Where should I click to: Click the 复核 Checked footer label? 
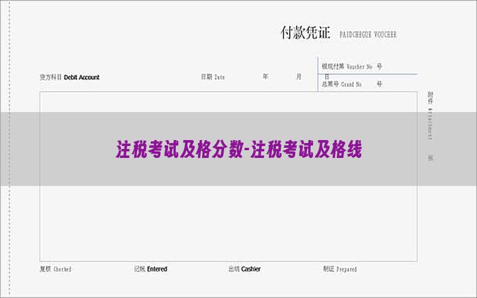coord(55,269)
